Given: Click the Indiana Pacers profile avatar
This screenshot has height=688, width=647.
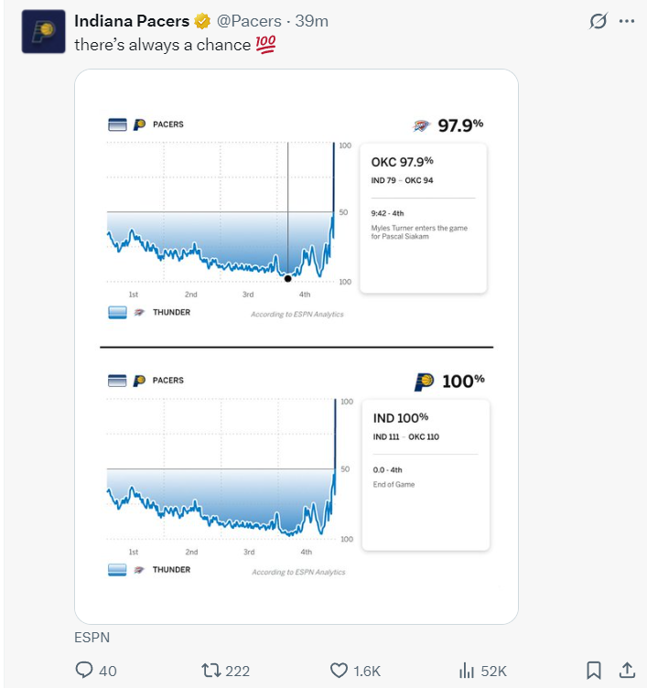Looking at the screenshot, I should tap(43, 32).
